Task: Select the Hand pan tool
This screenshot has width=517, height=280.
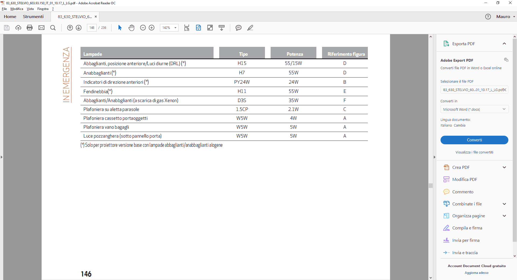Action: point(131,28)
